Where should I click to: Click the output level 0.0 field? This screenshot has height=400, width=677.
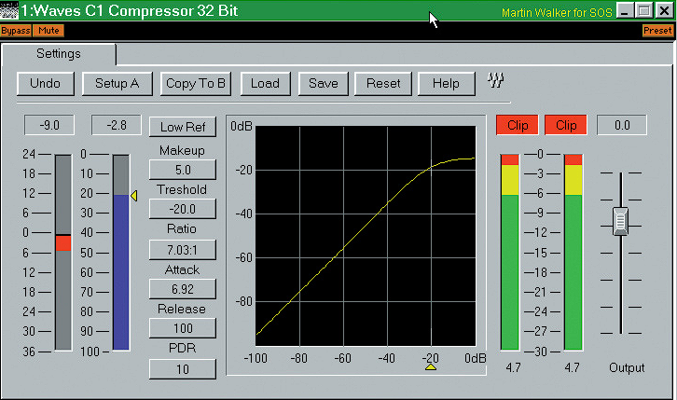(622, 125)
